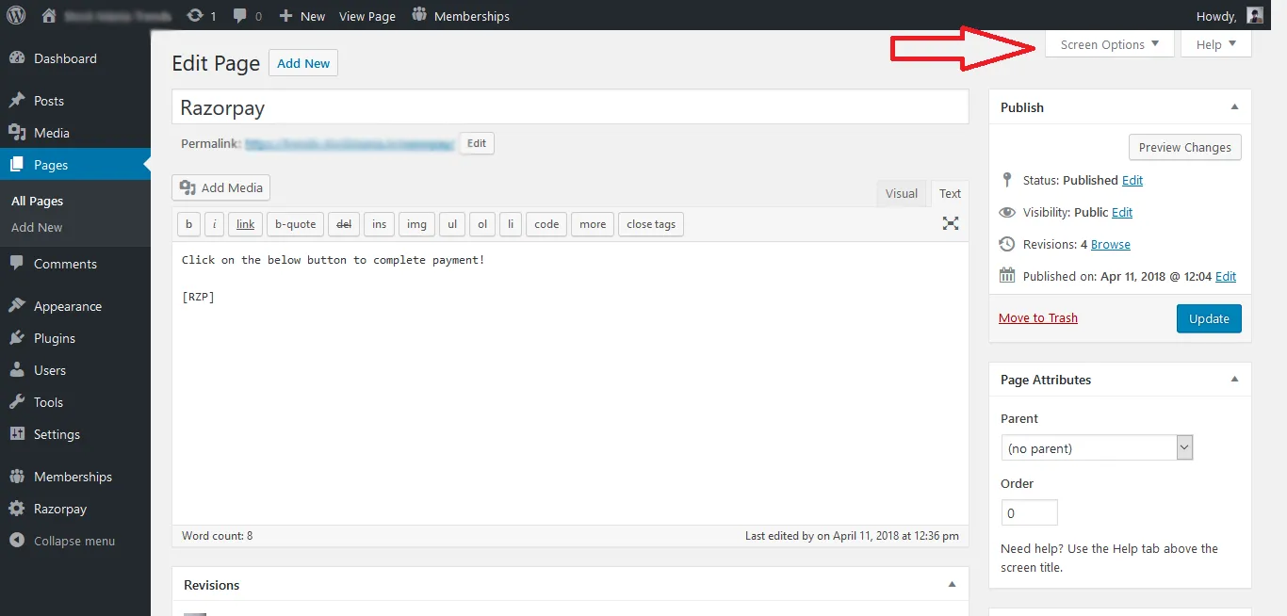Edit the published date link

coord(1226,276)
